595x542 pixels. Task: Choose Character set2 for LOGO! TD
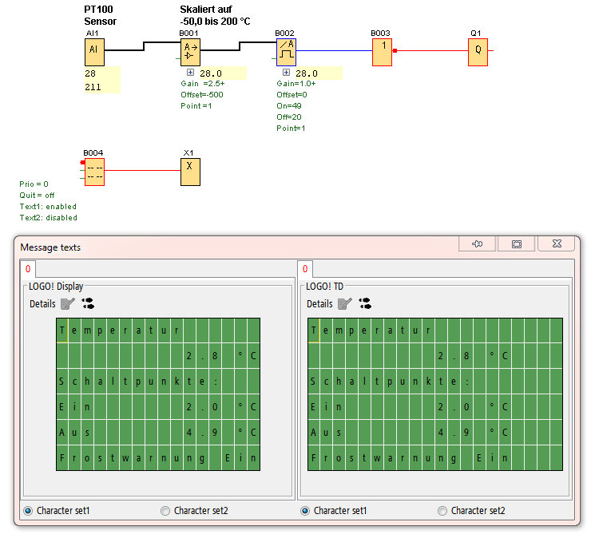(442, 511)
